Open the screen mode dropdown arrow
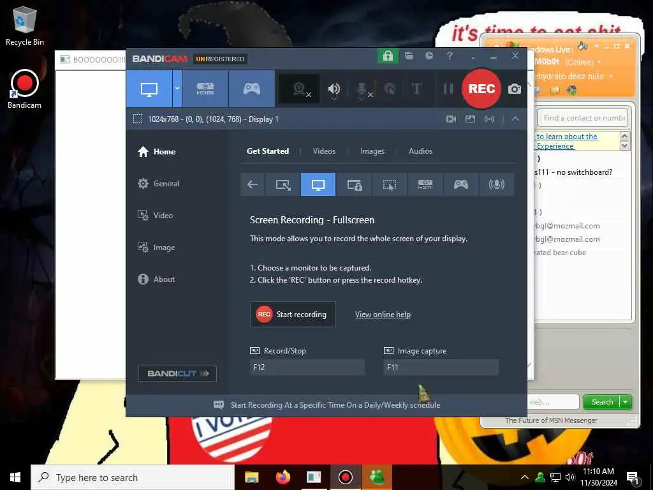The width and height of the screenshot is (653, 490). [x=177, y=89]
